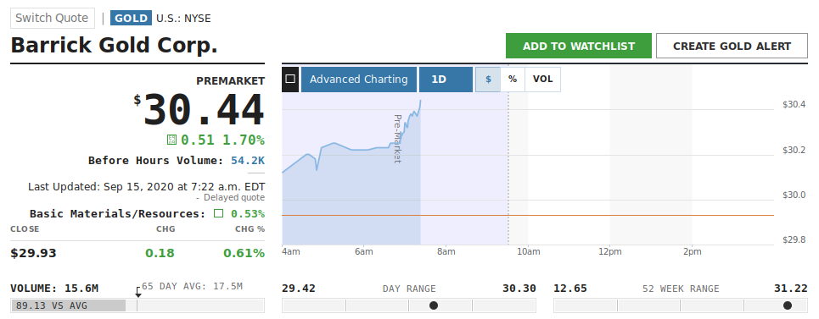Toggle chart to dollar view
819x319 pixels.
(x=488, y=79)
